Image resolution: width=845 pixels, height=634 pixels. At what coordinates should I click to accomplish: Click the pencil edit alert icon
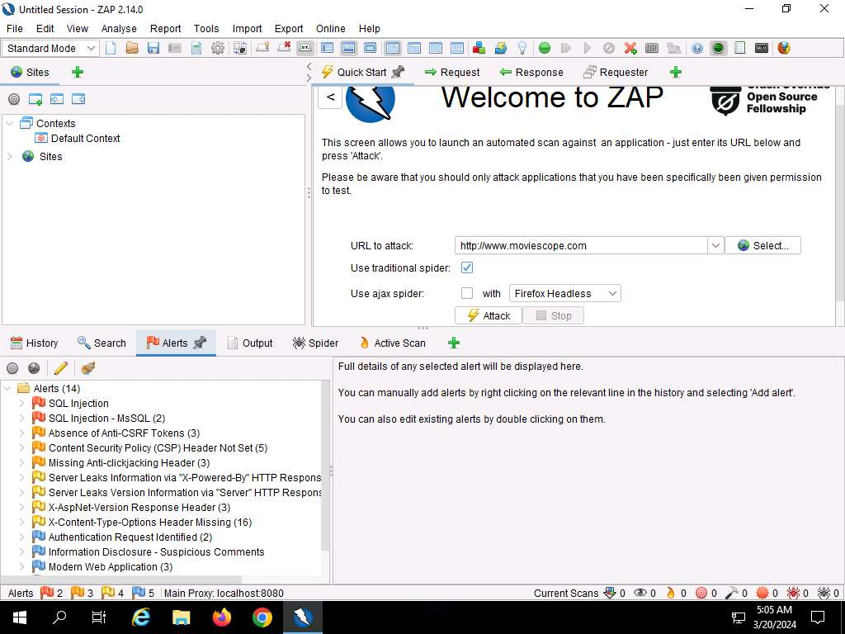pyautogui.click(x=60, y=368)
